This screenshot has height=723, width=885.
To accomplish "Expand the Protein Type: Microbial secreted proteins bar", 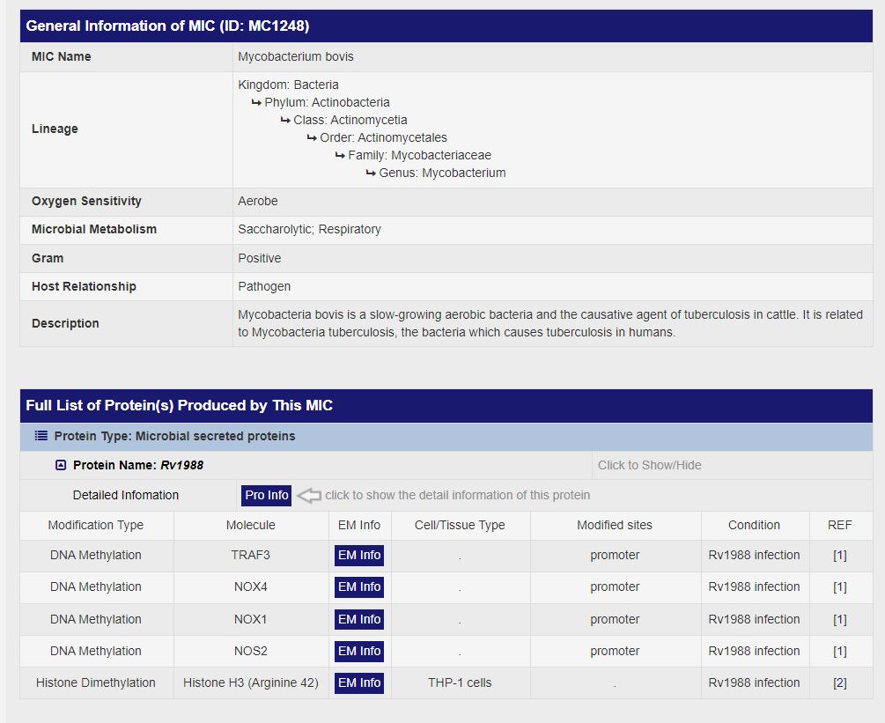I will (174, 436).
